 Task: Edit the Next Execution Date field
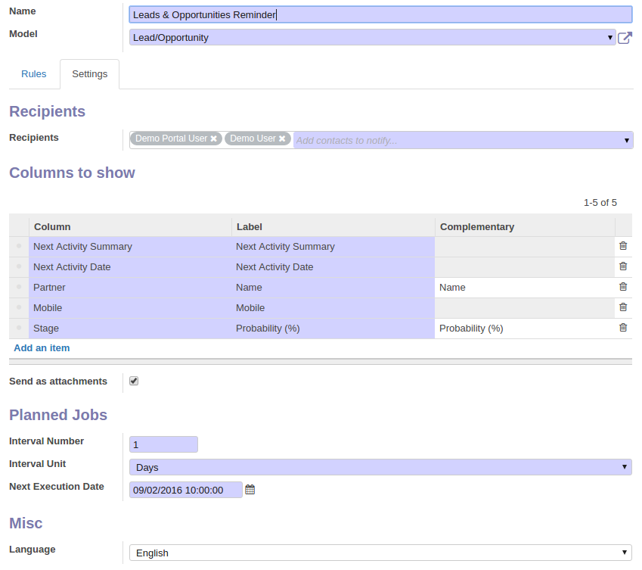tap(186, 490)
